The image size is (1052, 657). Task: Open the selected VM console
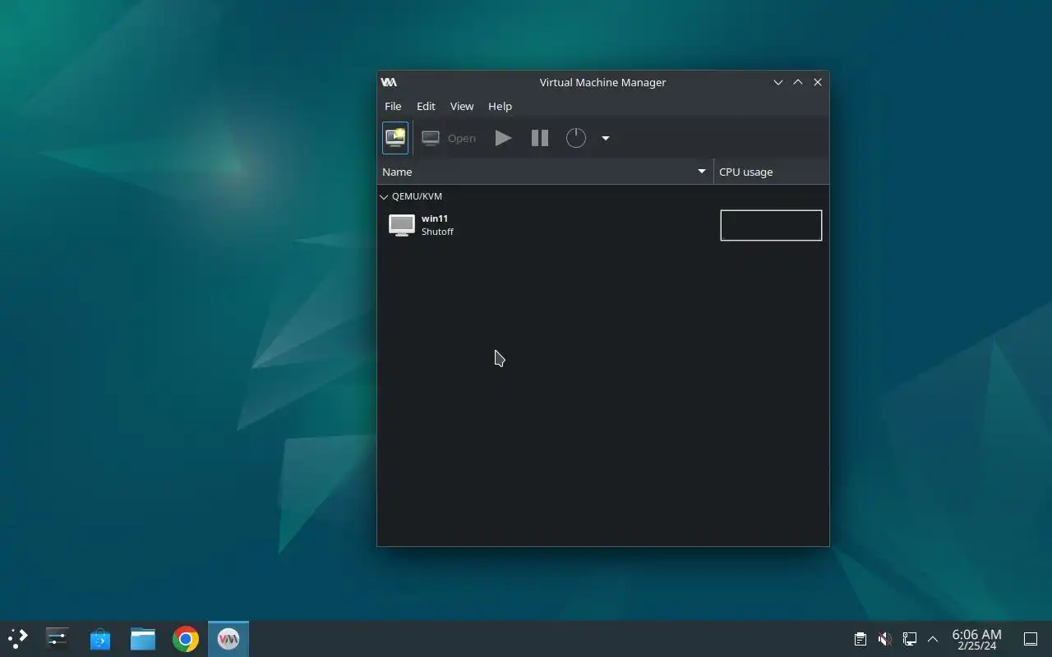[449, 138]
